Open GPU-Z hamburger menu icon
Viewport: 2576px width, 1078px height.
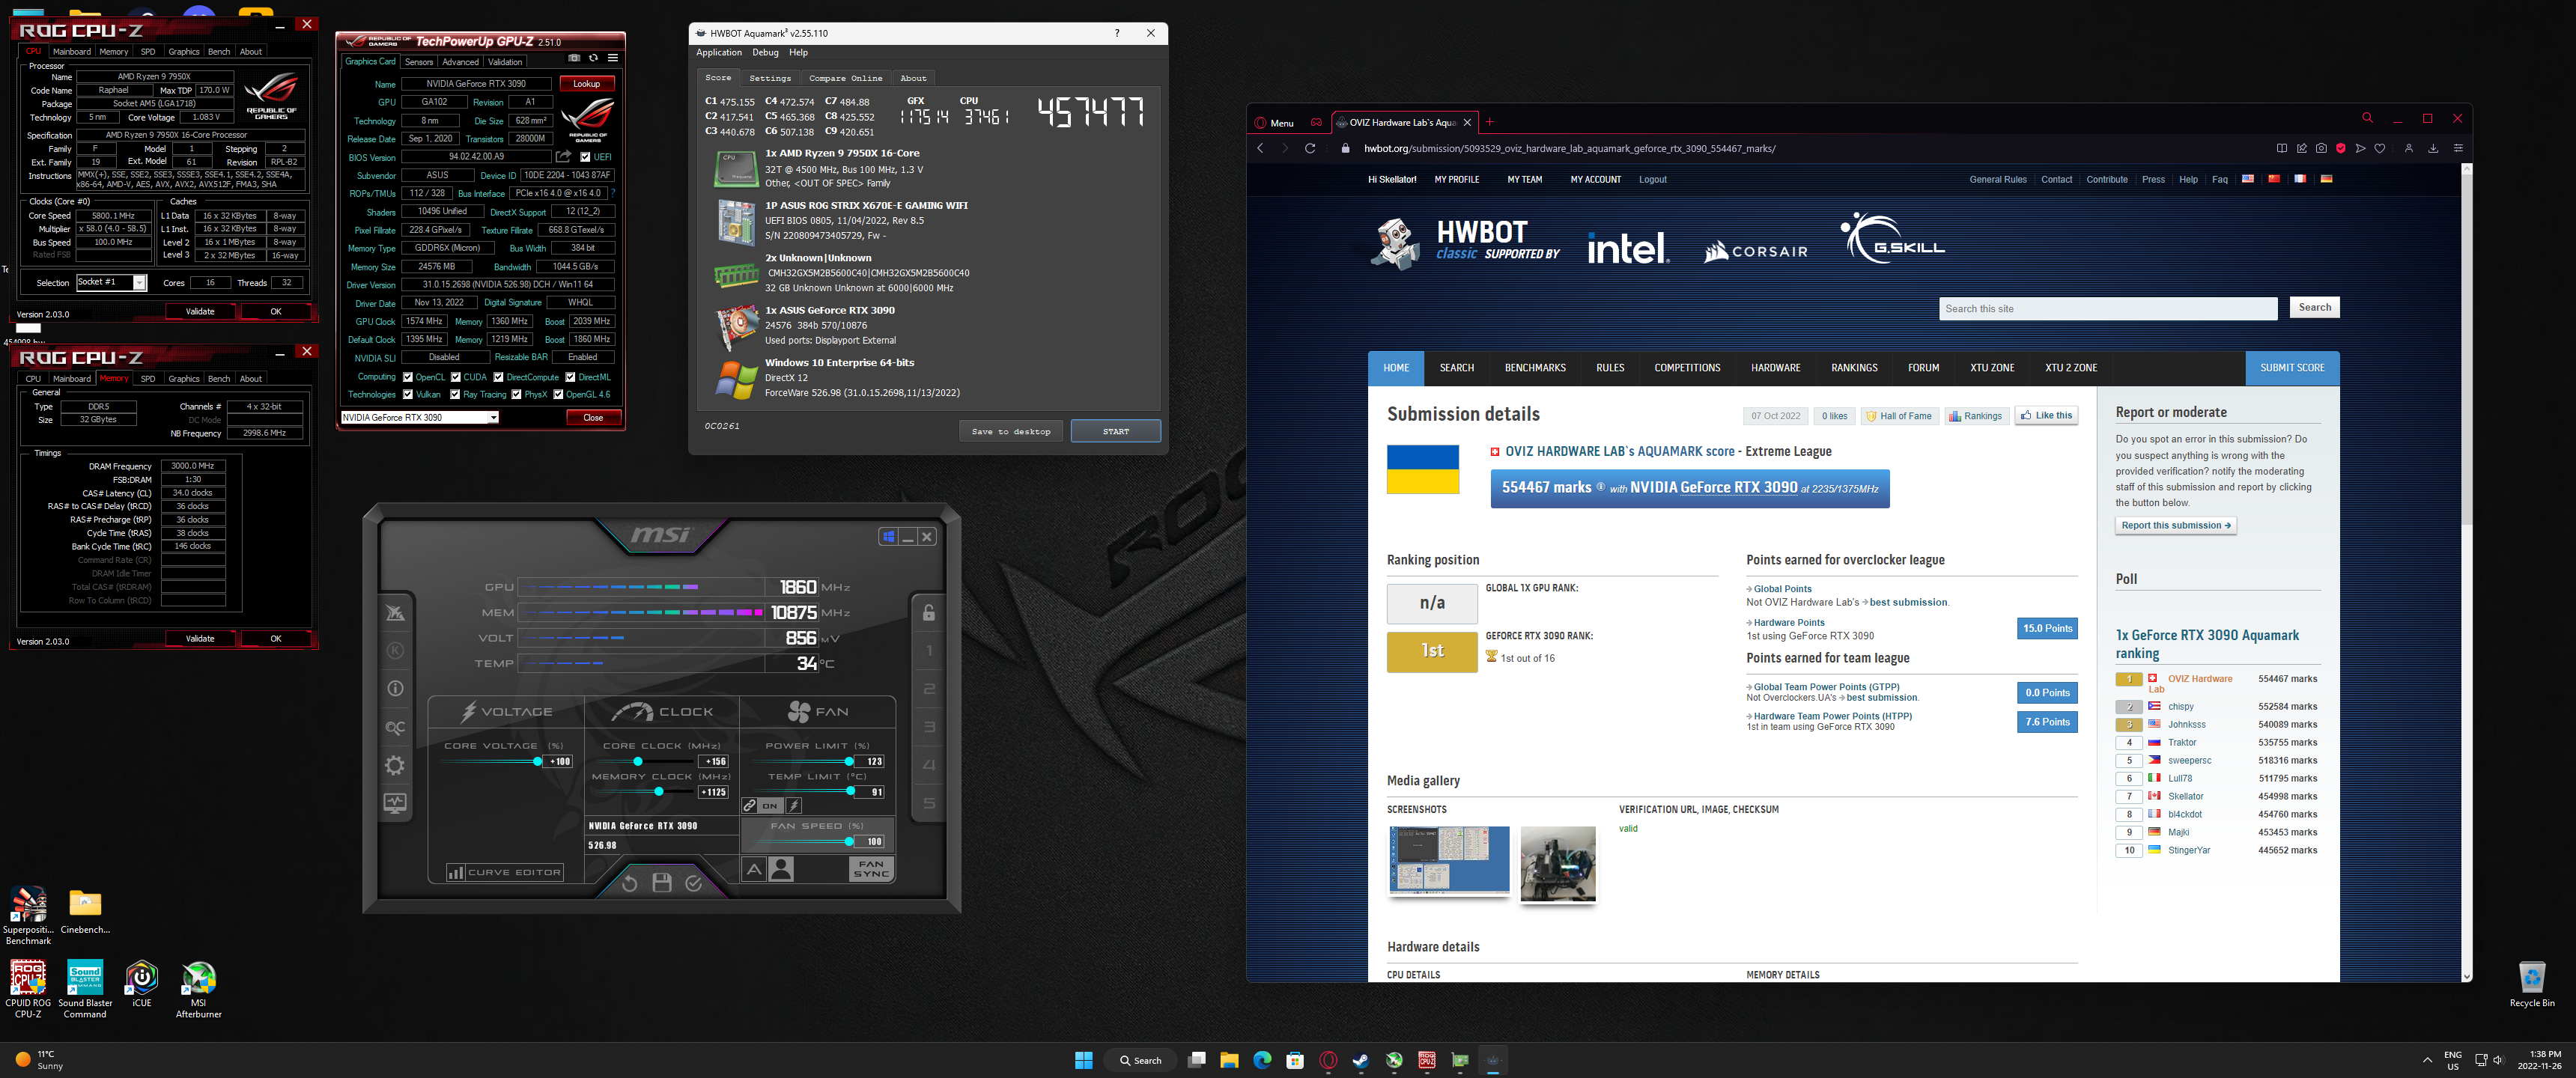[x=613, y=58]
